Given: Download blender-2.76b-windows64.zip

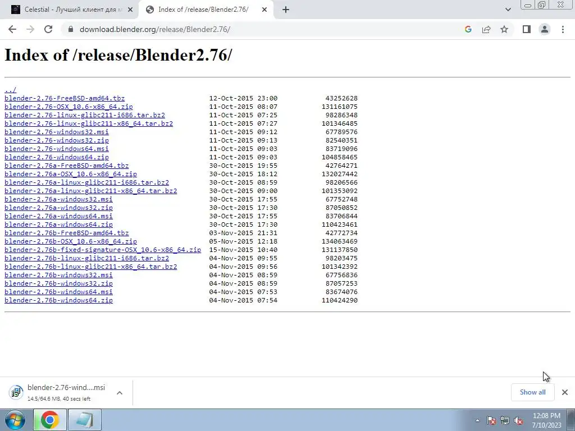Looking at the screenshot, I should [x=58, y=301].
